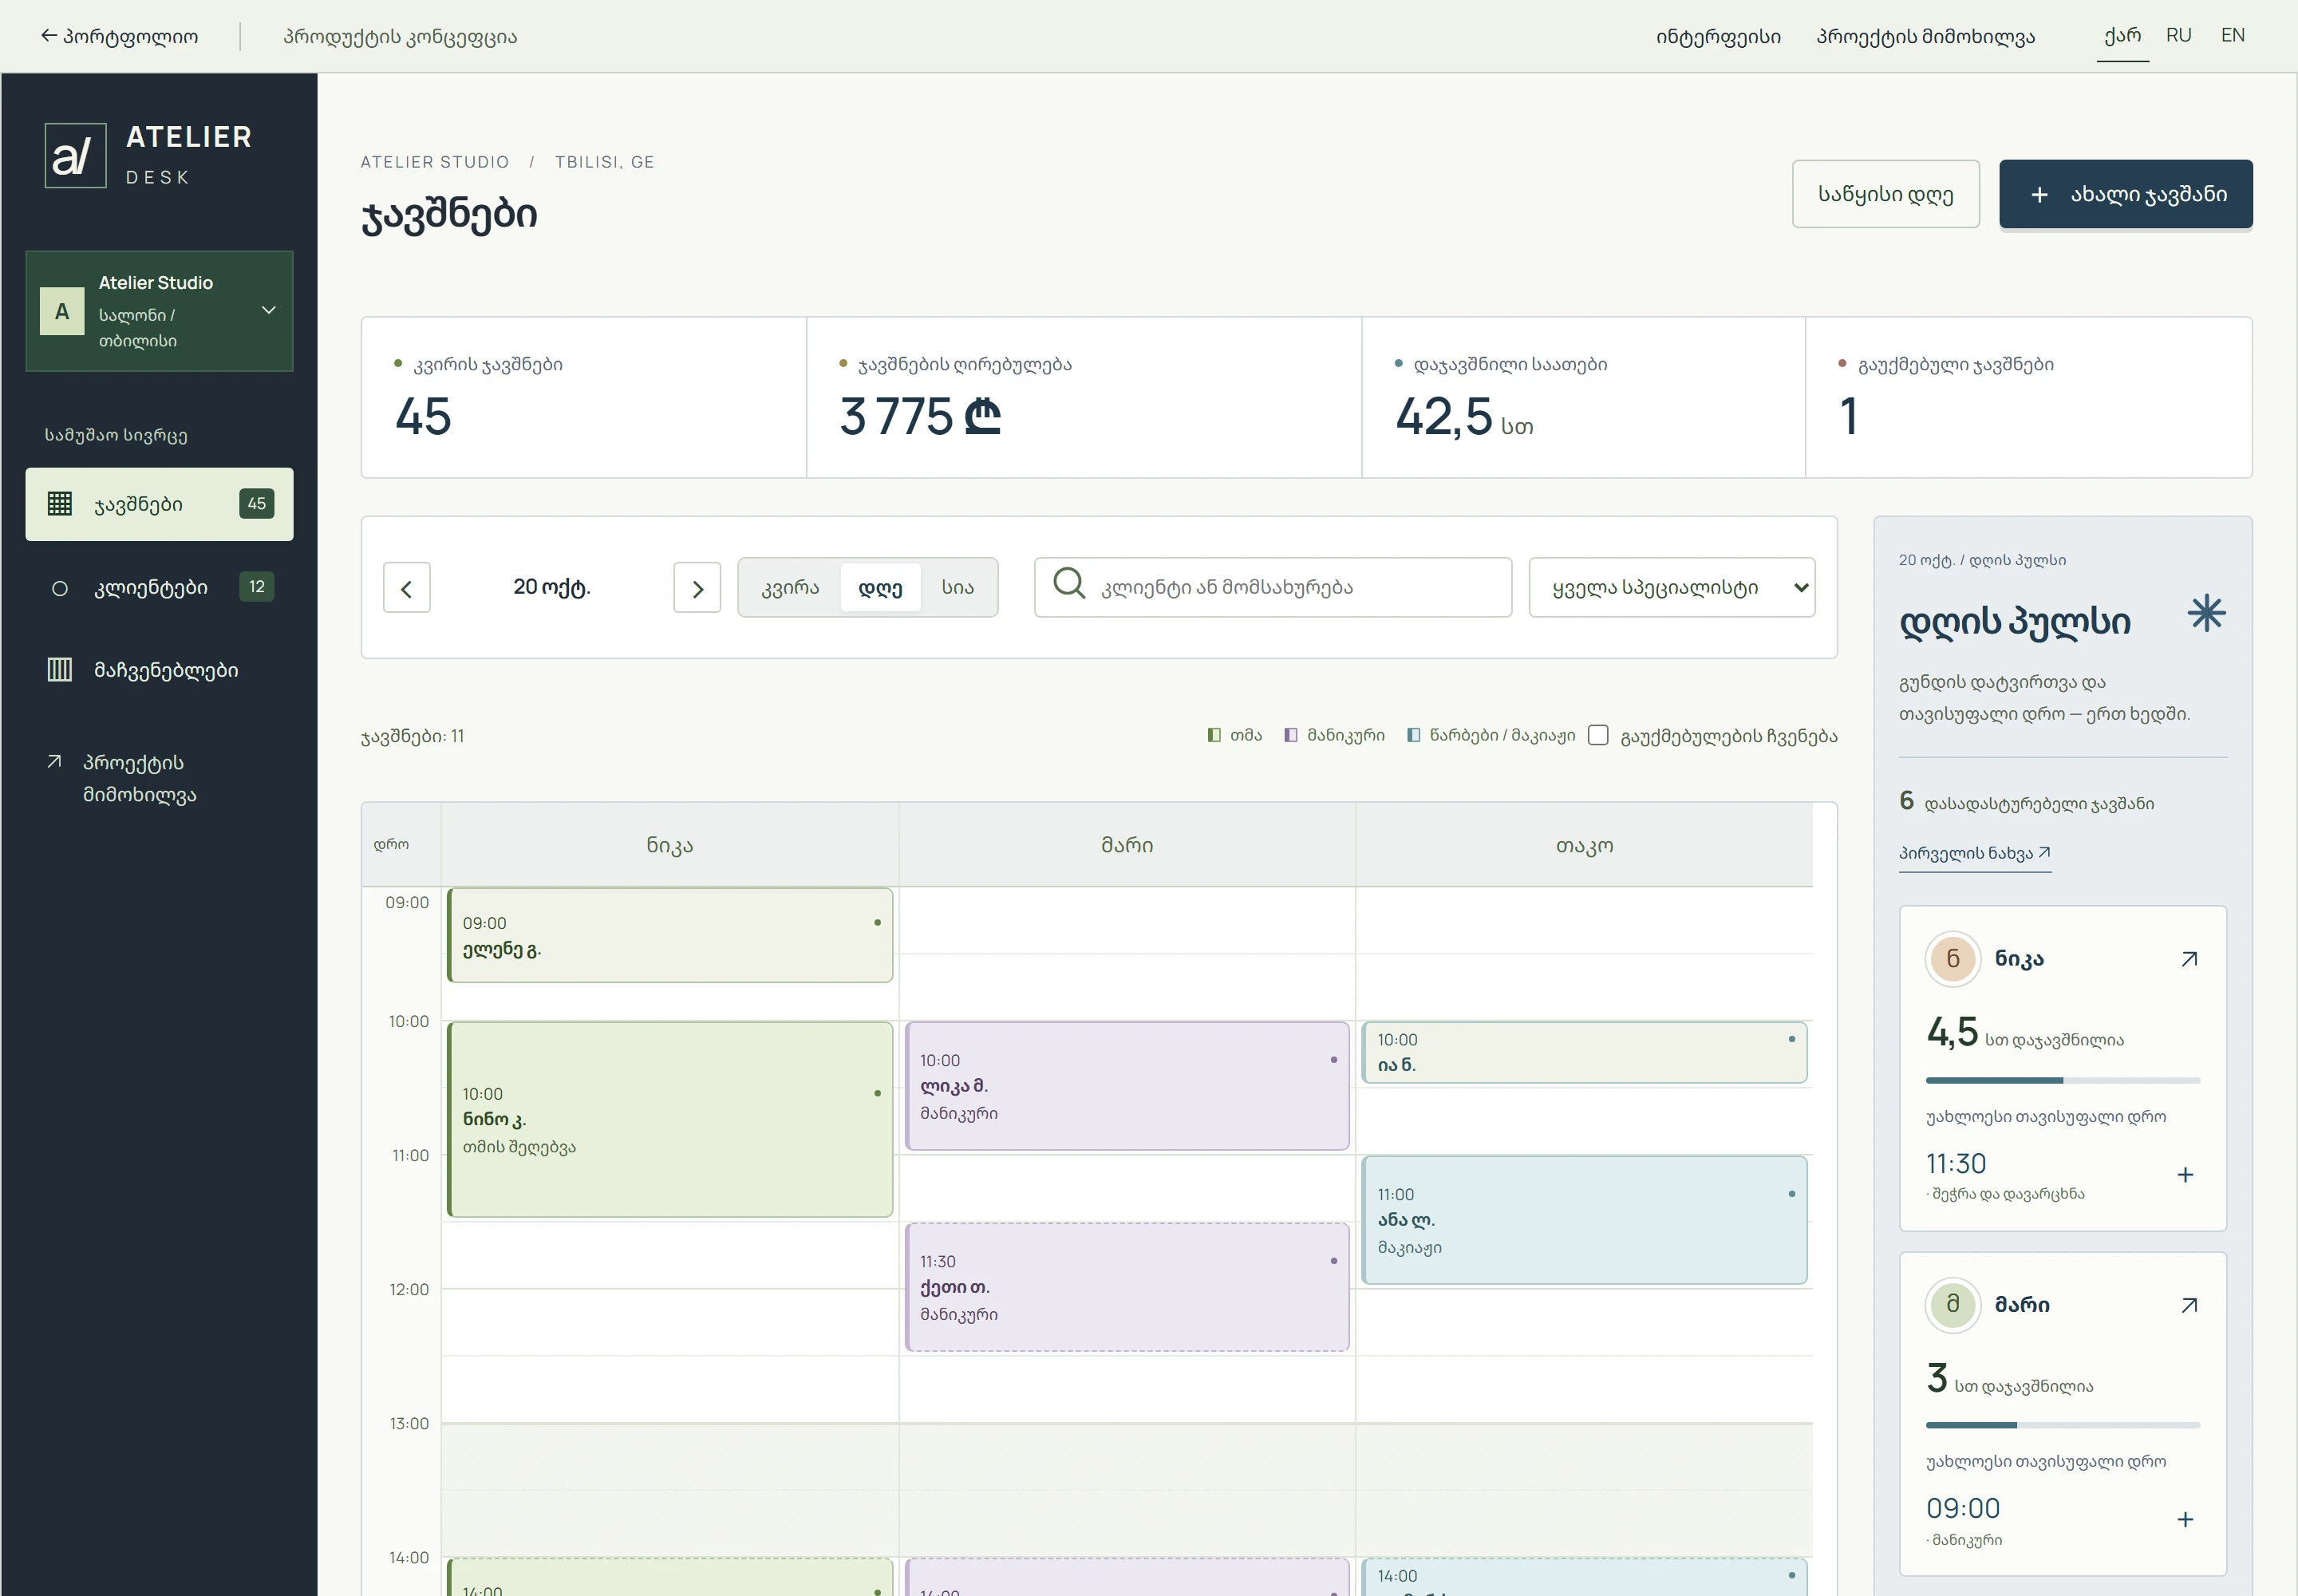Open the ჯავშნები grid icon in the sidebar

60,504
